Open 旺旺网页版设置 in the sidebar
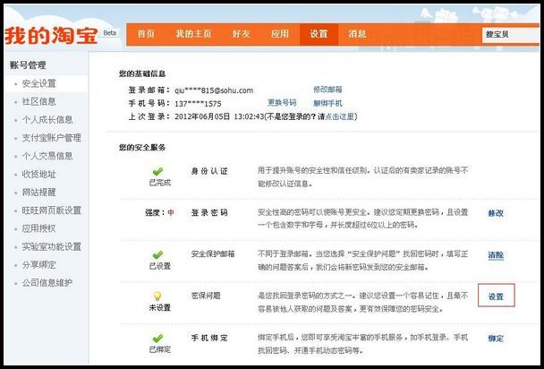Image resolution: width=544 pixels, height=369 pixels. coord(51,210)
